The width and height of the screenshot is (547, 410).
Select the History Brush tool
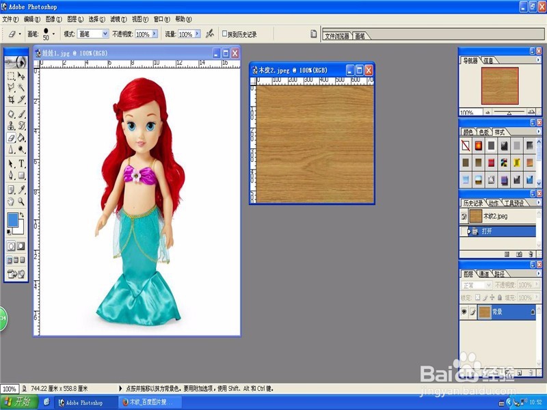coord(21,126)
